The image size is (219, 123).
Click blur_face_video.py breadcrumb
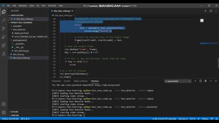63,15
